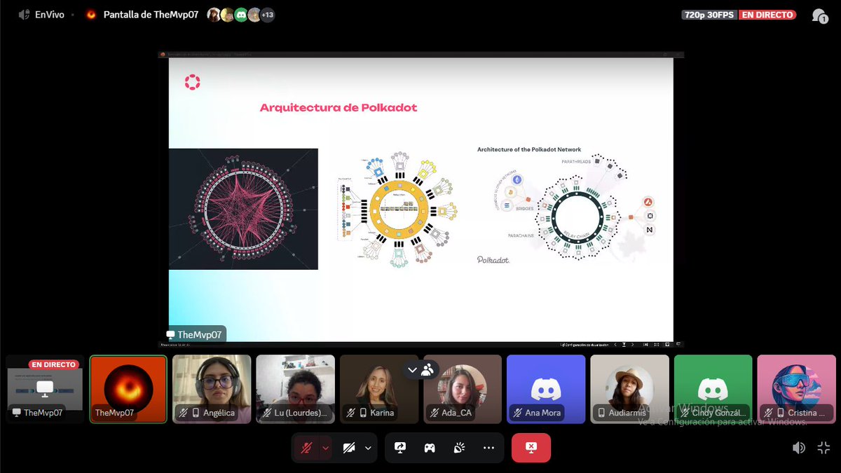This screenshot has width=841, height=473.
Task: Share your screen button
Action: click(x=400, y=448)
